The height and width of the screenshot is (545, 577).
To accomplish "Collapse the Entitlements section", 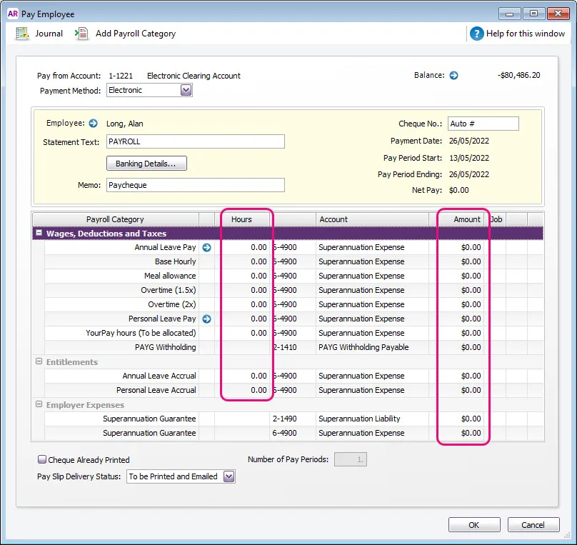I will (x=39, y=362).
